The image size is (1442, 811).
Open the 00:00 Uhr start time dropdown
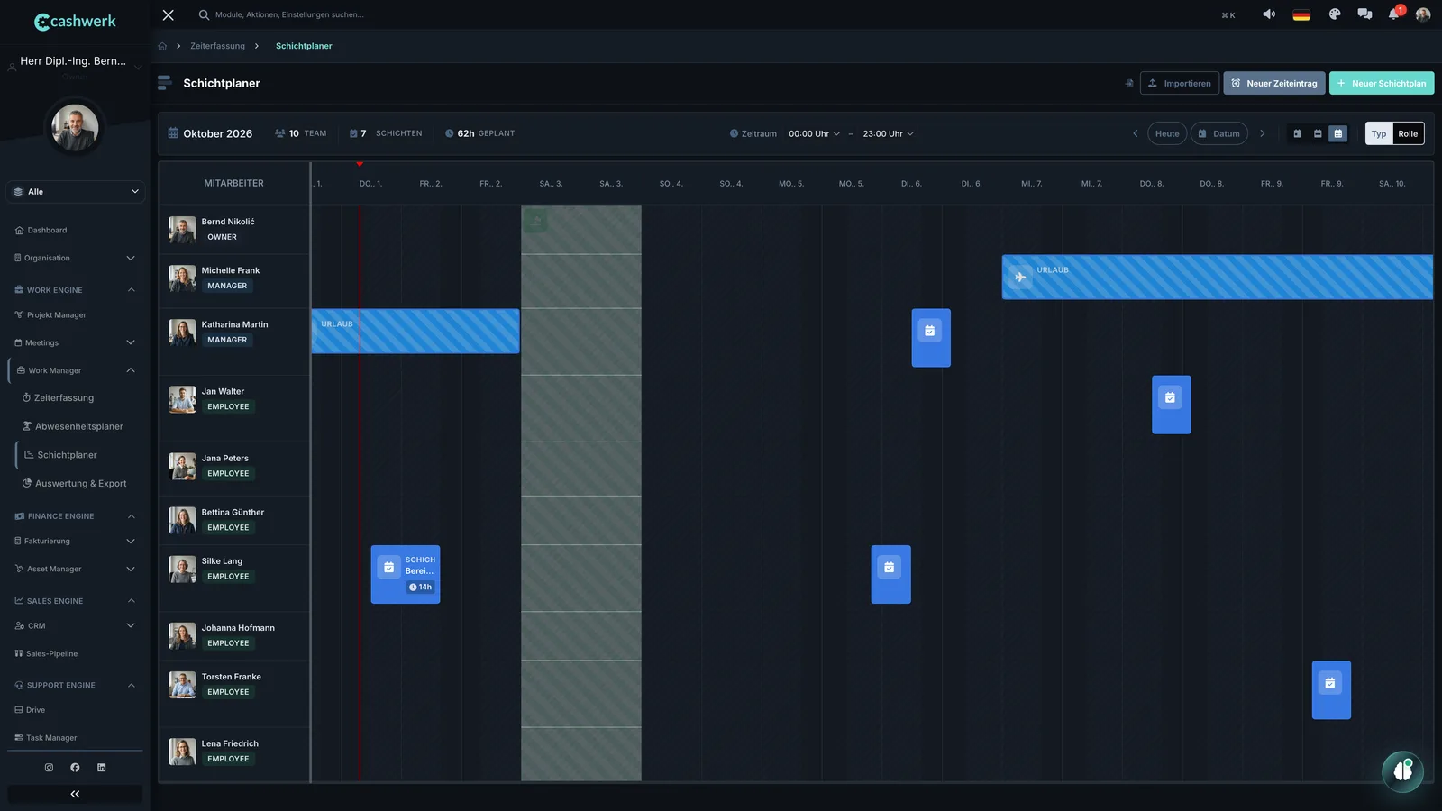[x=814, y=133]
